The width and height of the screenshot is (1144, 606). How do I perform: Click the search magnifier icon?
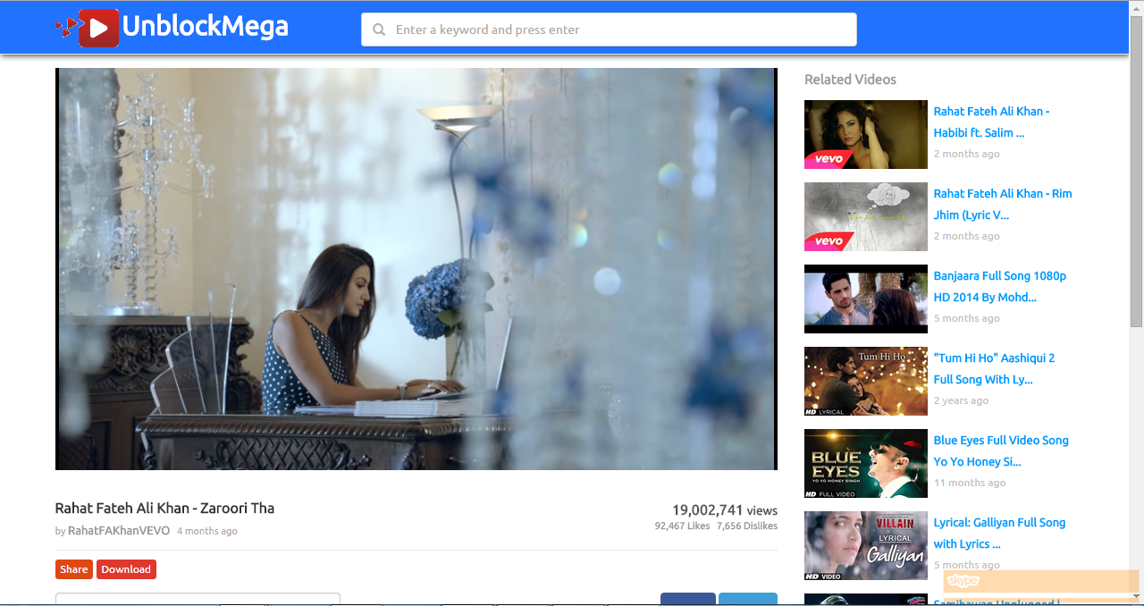tap(380, 29)
